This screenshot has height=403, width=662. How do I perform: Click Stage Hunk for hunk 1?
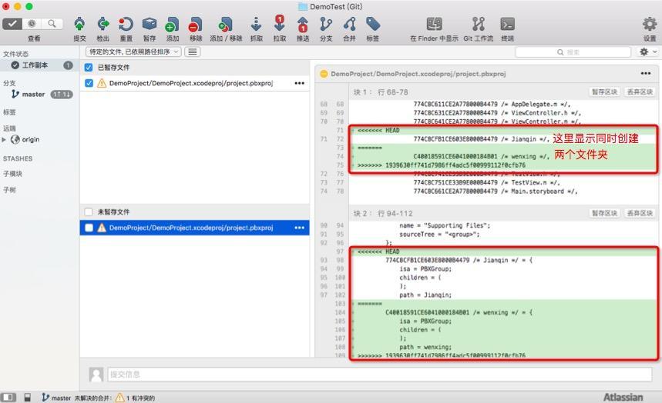tap(604, 92)
